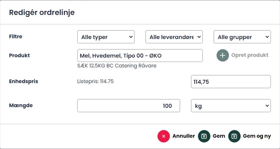The height and width of the screenshot is (149, 280).
Task: Open the Alle leverandører filter dropdown
Action: coord(174,37)
